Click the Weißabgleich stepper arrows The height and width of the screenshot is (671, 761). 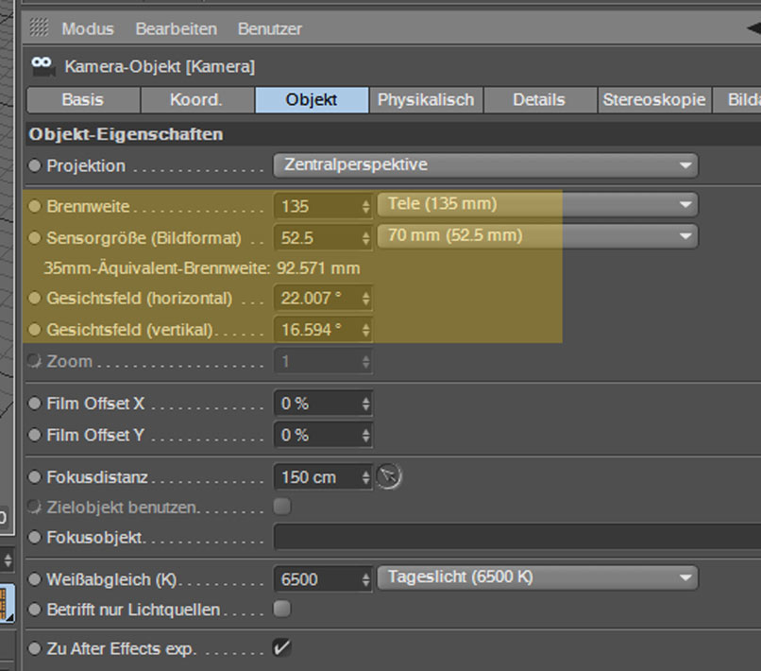(x=366, y=579)
